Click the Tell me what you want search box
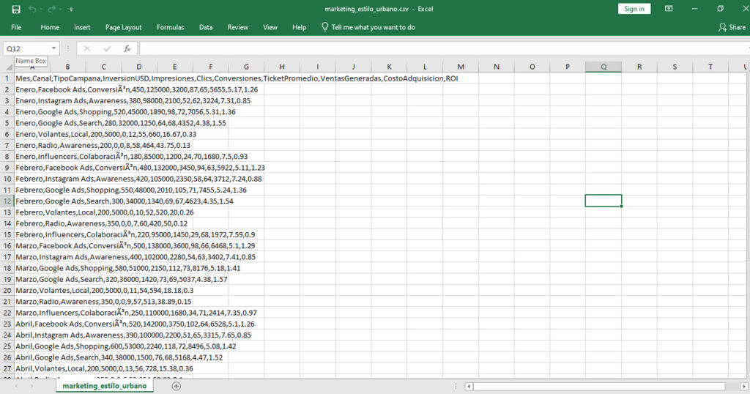Screen dimensions: 750x394 coord(373,27)
